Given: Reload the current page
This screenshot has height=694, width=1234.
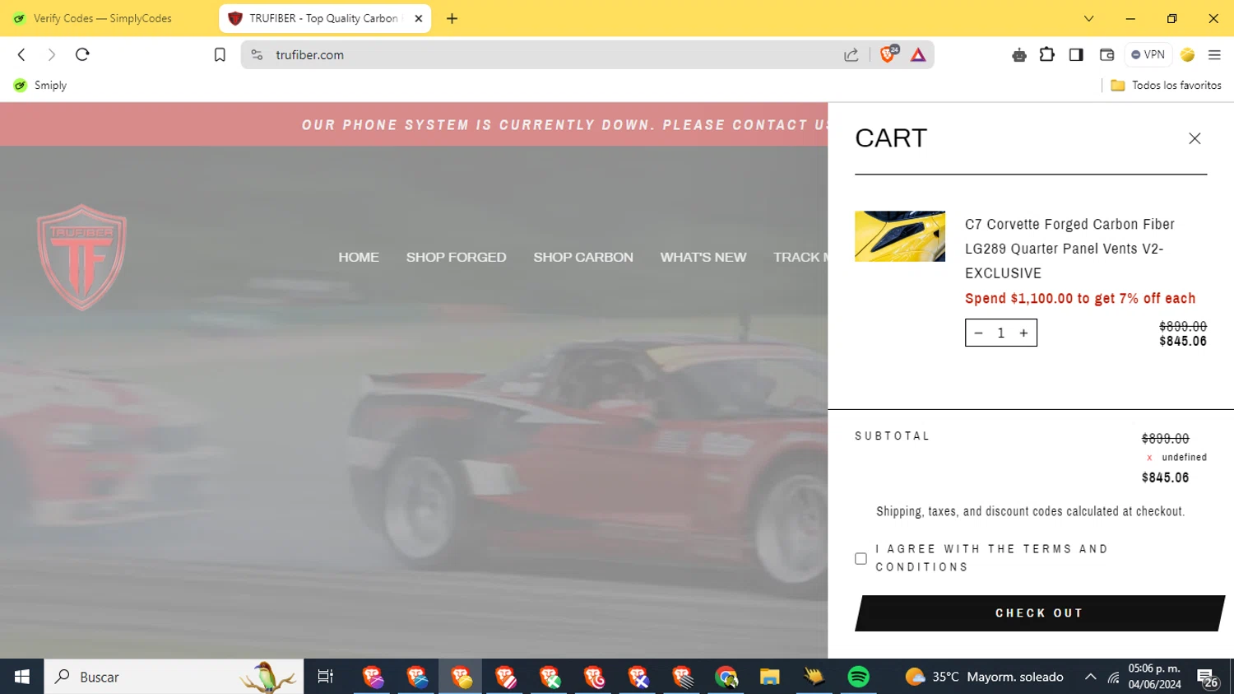Looking at the screenshot, I should pos(82,55).
